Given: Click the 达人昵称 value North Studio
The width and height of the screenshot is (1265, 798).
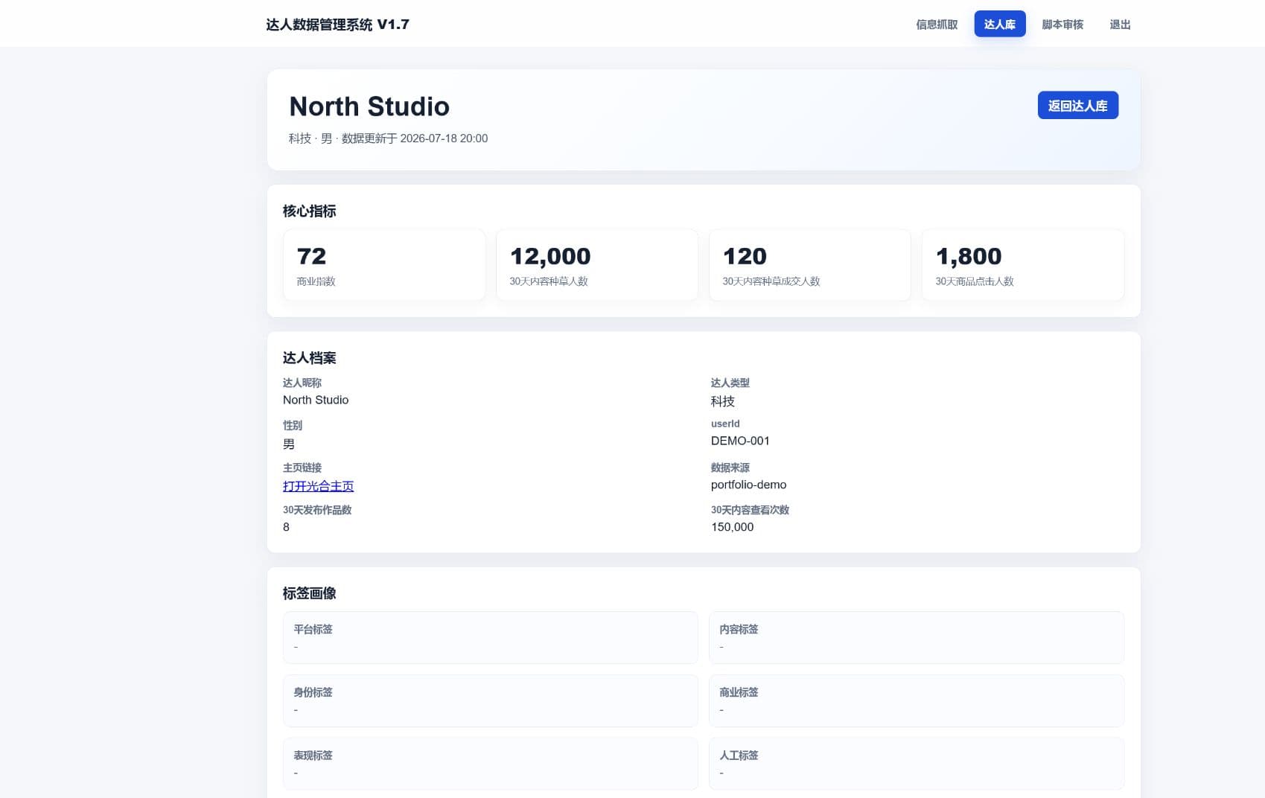Looking at the screenshot, I should click(x=316, y=400).
